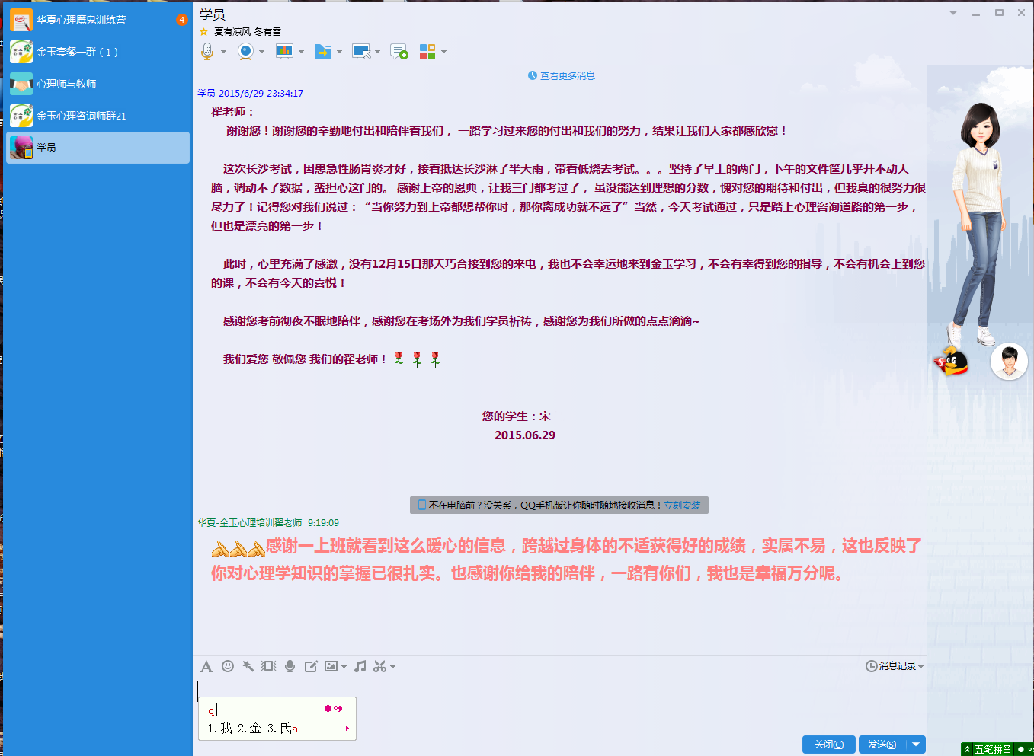Expand the send image dropdown arrow

coord(344,667)
